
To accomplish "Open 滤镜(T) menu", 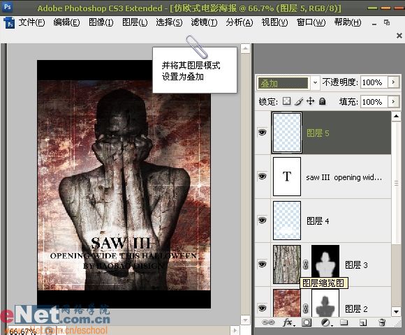I will point(204,22).
